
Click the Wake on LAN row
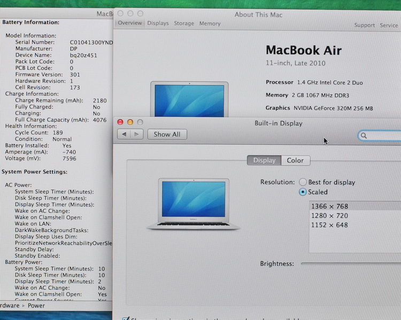[x=33, y=223]
